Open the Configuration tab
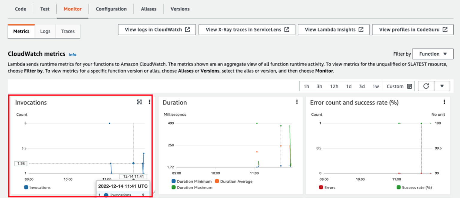 [x=111, y=9]
